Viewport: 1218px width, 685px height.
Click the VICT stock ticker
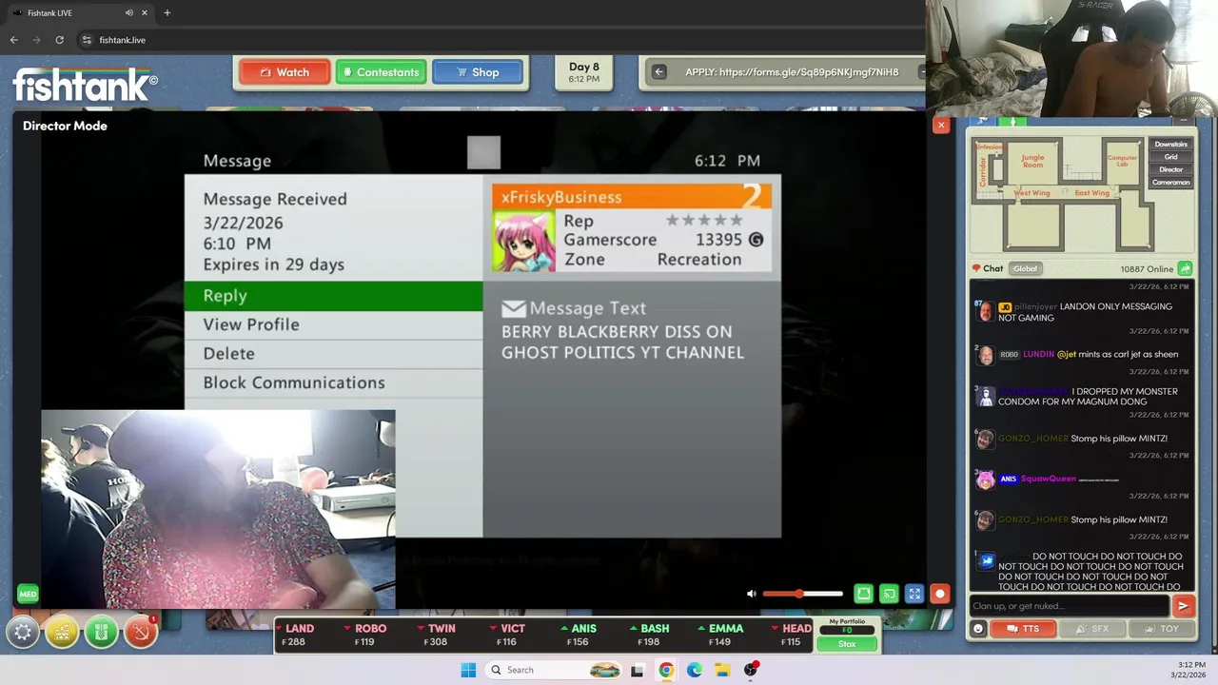coord(507,635)
